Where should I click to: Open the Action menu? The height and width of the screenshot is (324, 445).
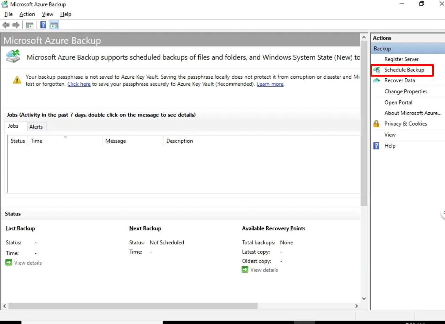tap(27, 14)
